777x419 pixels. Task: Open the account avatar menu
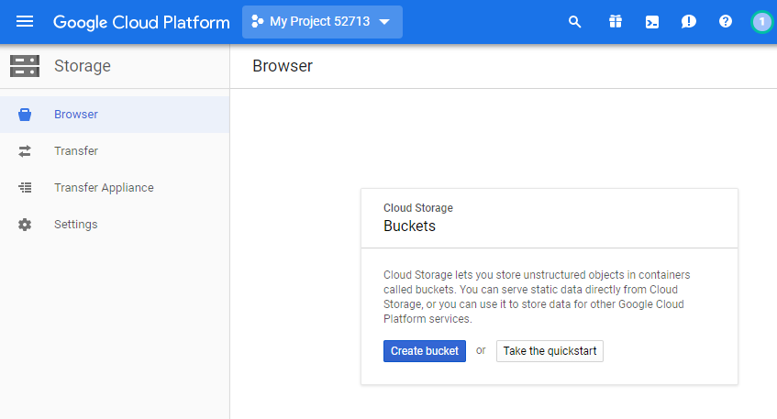click(x=761, y=22)
